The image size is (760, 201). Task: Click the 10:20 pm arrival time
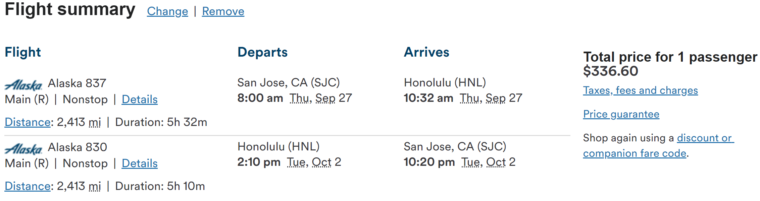(429, 162)
